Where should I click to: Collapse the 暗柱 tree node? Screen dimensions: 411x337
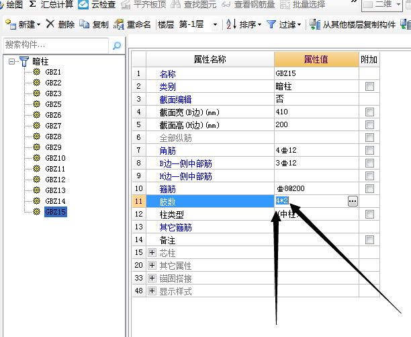[x=11, y=62]
